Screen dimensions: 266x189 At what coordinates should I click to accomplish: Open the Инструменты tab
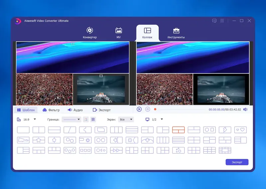[176, 33]
